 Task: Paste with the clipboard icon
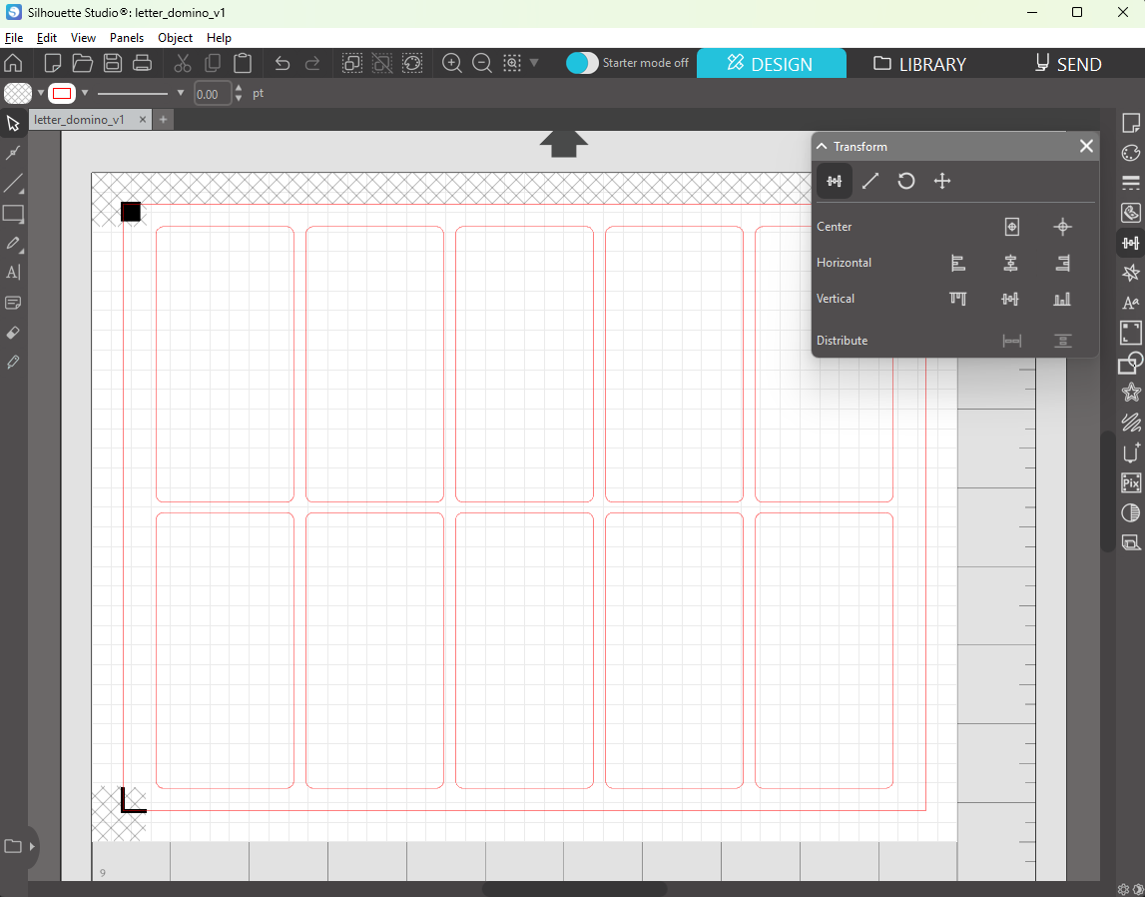point(243,63)
